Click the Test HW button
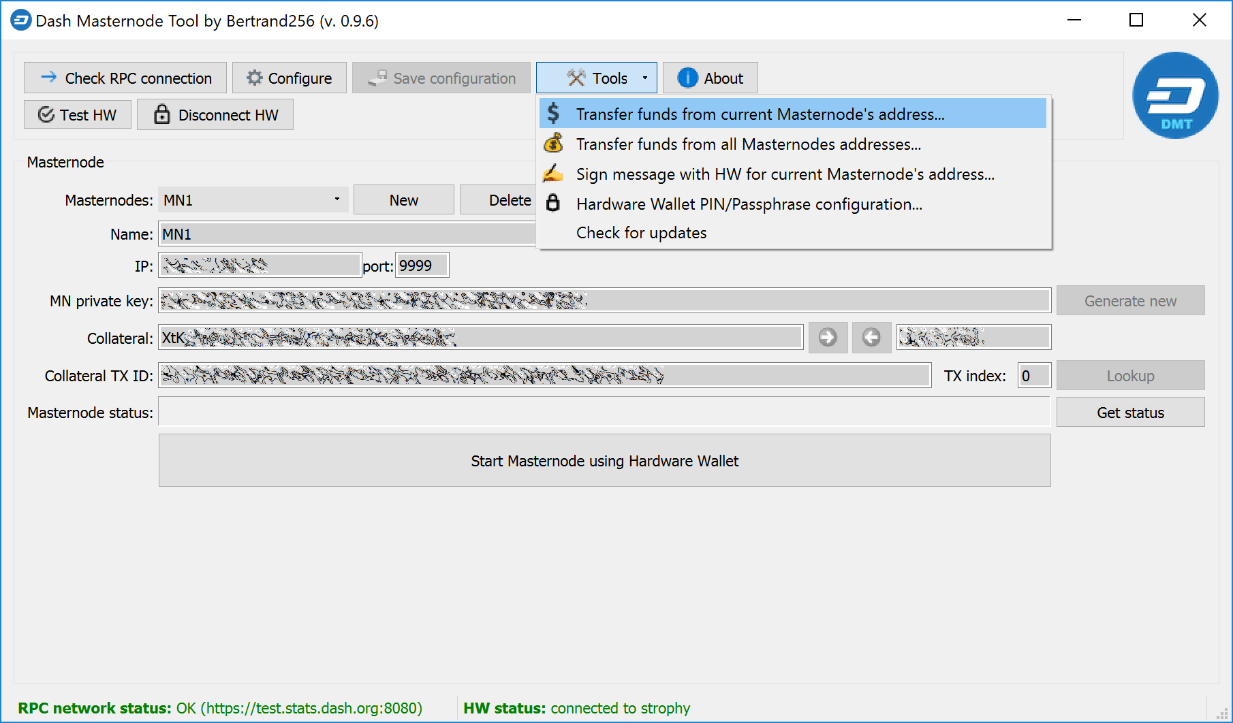Viewport: 1233px width, 723px height. pyautogui.click(x=78, y=115)
